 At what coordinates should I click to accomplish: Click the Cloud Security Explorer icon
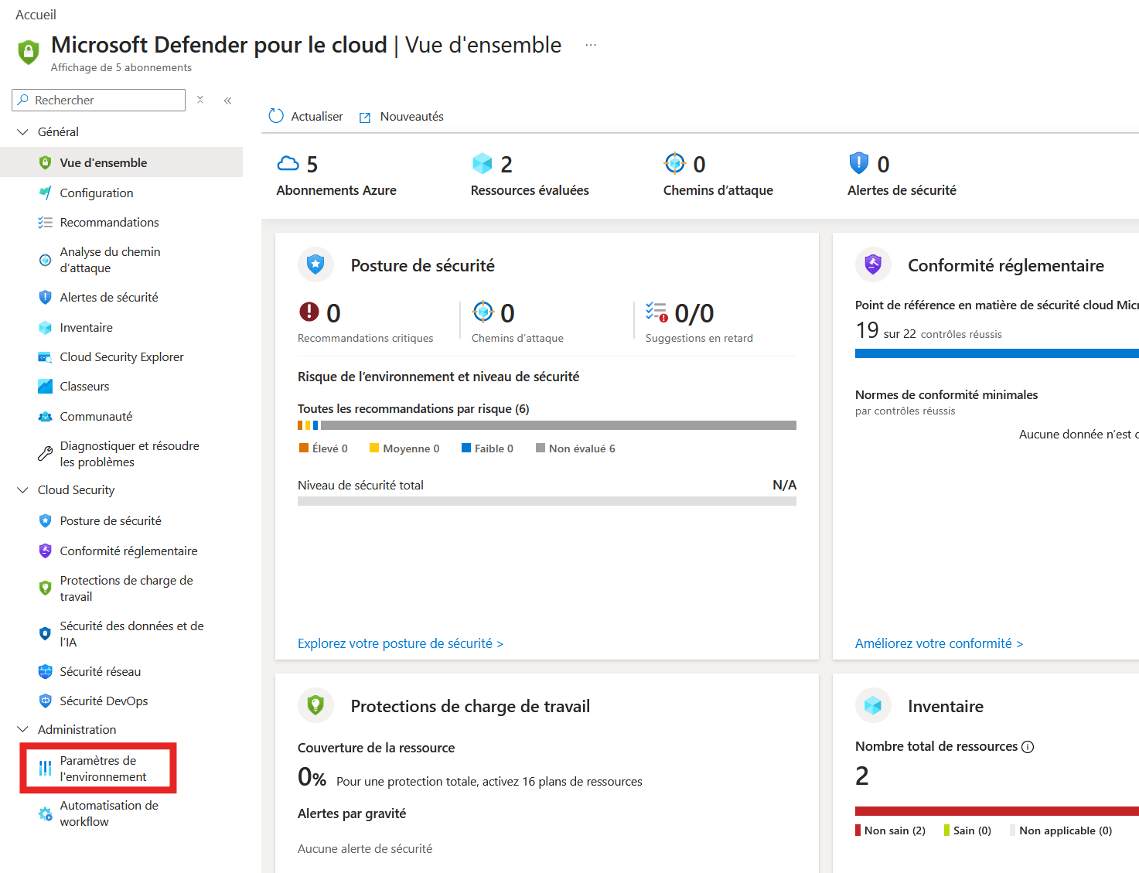(46, 357)
